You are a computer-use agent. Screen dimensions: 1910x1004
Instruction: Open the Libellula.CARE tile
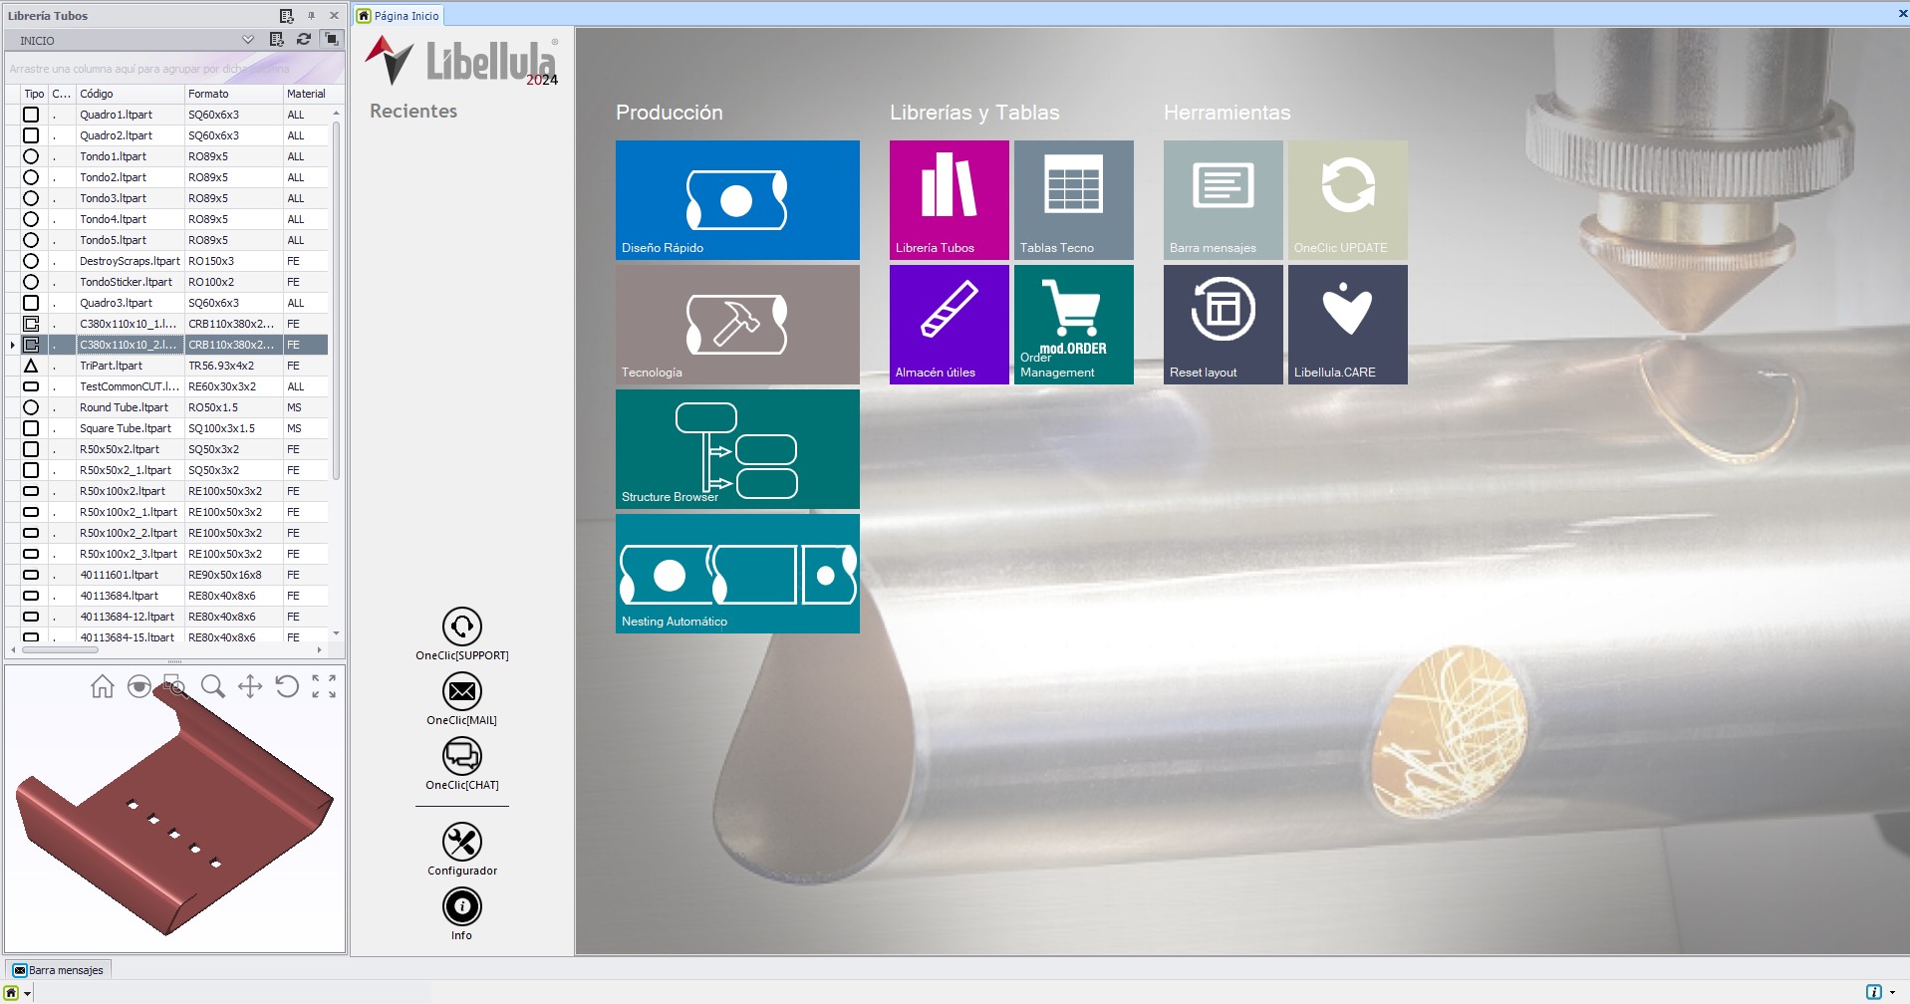tap(1348, 325)
